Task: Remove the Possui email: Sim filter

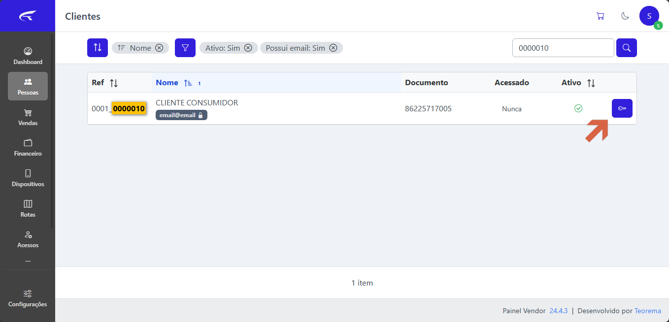Action: (x=333, y=48)
